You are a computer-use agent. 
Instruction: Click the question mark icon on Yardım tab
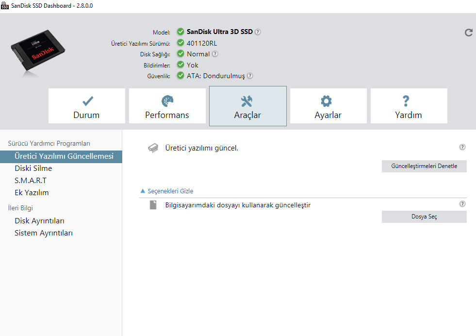406,101
